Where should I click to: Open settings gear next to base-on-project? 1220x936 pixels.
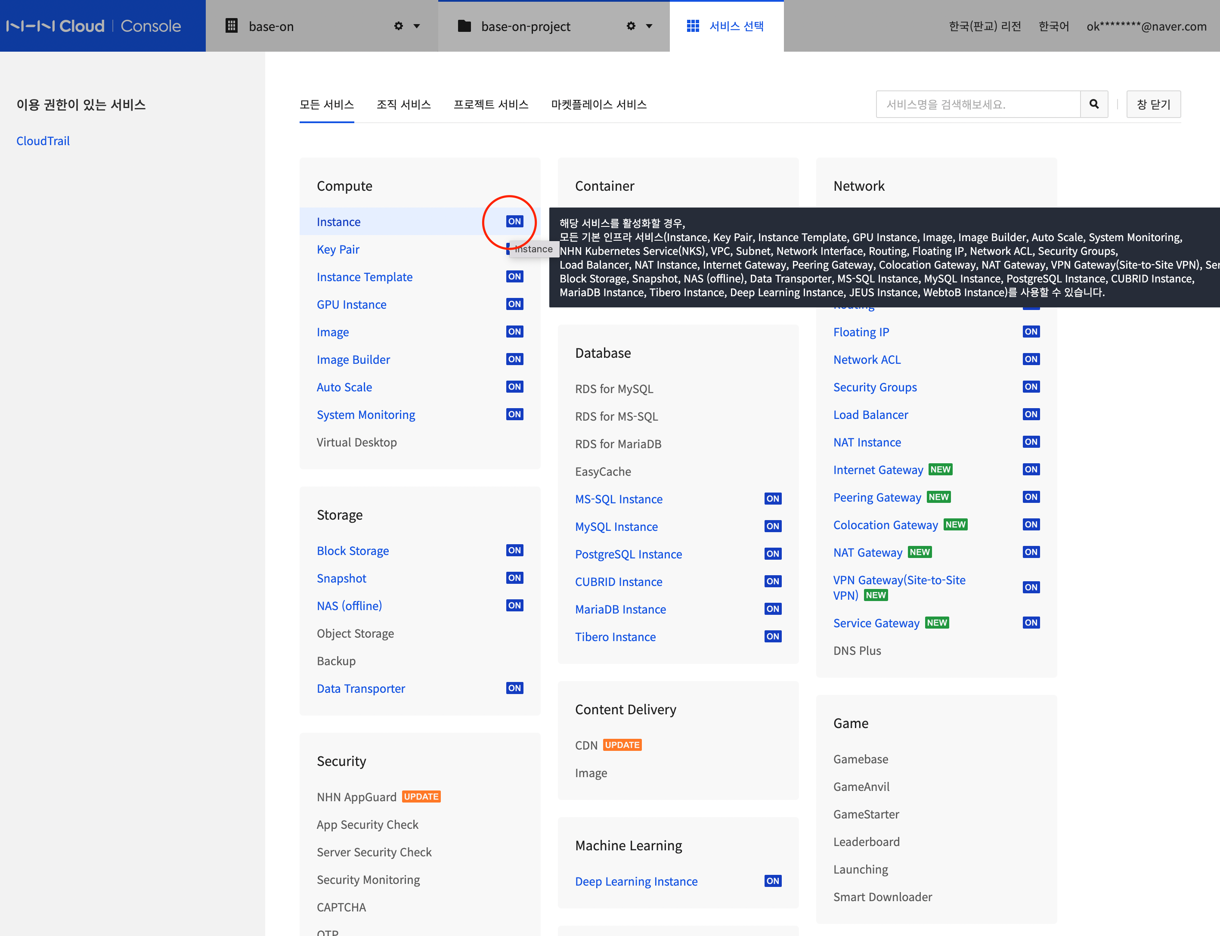[x=631, y=26]
